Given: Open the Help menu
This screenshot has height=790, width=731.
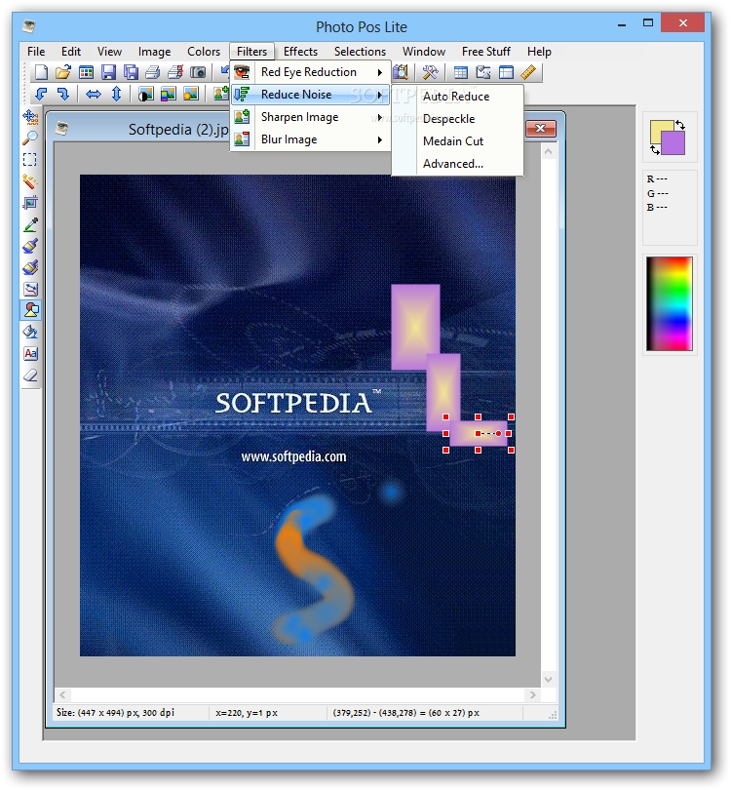Looking at the screenshot, I should click(539, 52).
